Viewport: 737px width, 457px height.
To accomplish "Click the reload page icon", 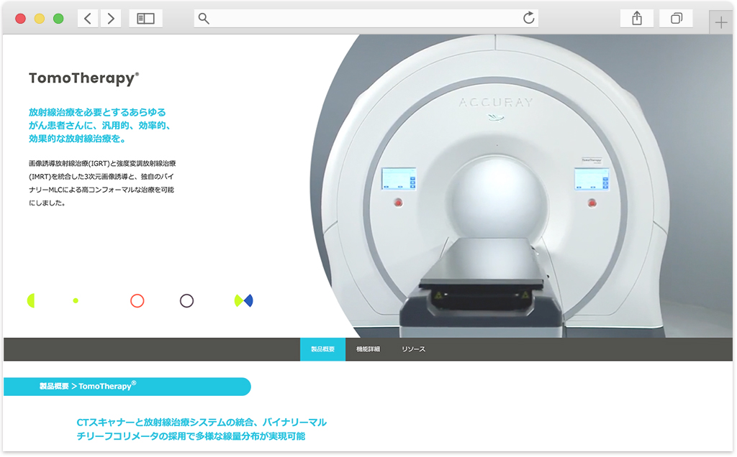I will [529, 19].
